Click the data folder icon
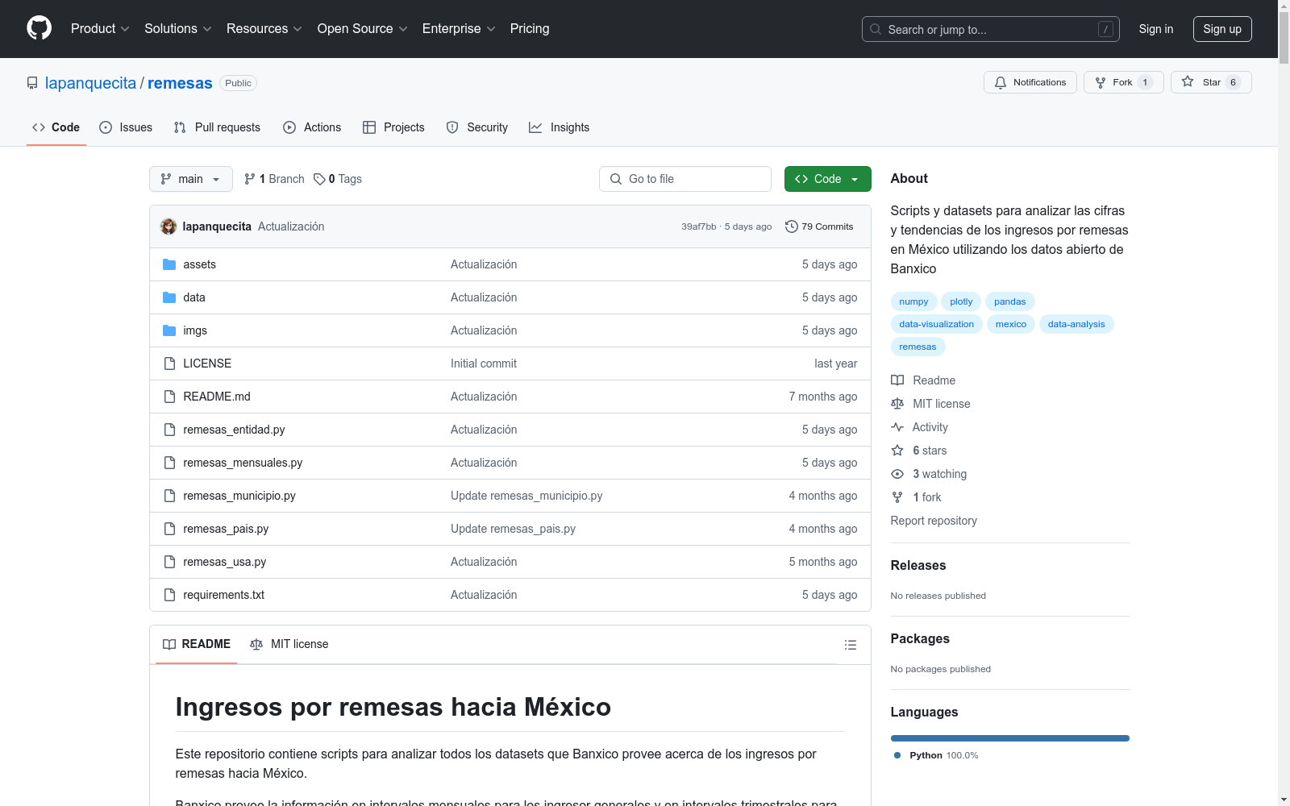 (x=169, y=297)
